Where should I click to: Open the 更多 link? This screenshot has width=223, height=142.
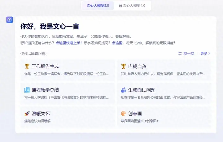(x=205, y=54)
